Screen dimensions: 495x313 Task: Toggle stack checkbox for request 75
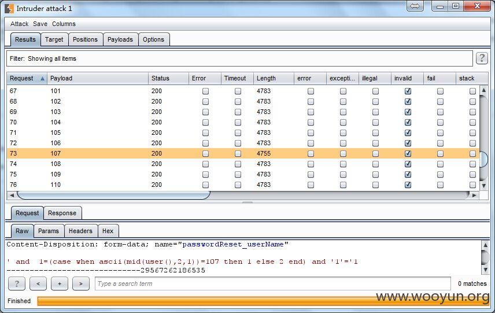[x=472, y=174]
